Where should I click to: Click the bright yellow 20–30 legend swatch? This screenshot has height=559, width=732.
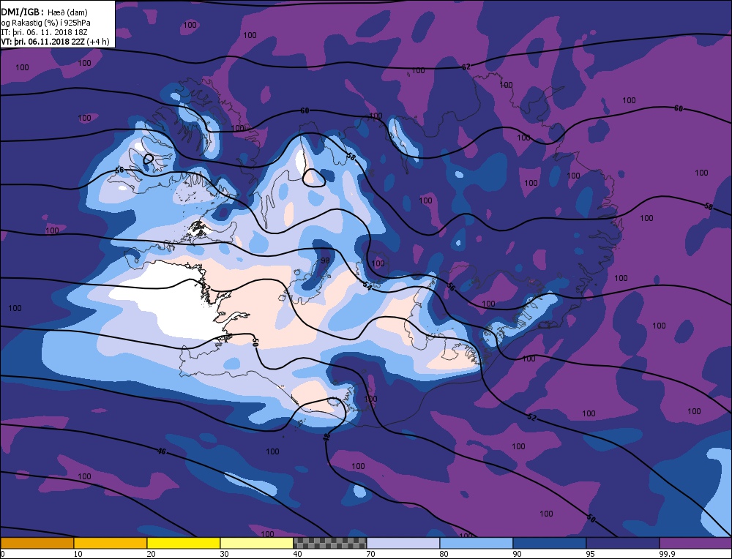pos(184,543)
